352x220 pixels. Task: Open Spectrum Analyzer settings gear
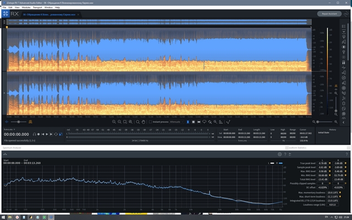279,155
